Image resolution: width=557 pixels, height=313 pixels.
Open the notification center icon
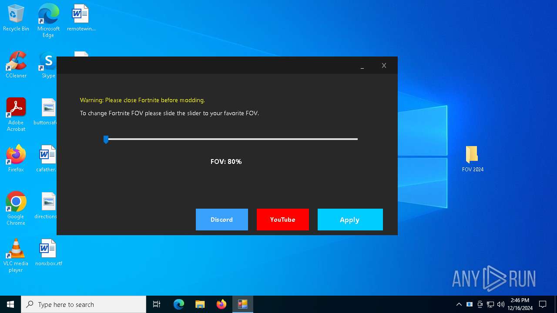pyautogui.click(x=543, y=304)
